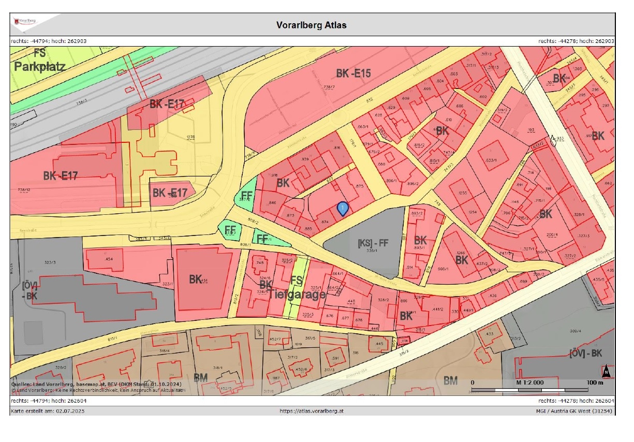Click the parcel labeled 874 beside the blue marker
This screenshot has height=442, width=634.
point(325,222)
